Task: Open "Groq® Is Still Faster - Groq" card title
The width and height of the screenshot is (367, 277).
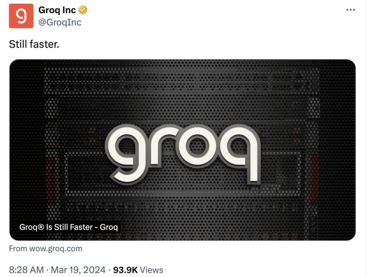Action: point(69,227)
